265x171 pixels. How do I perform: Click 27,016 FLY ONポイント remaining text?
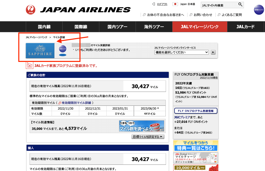192,122
